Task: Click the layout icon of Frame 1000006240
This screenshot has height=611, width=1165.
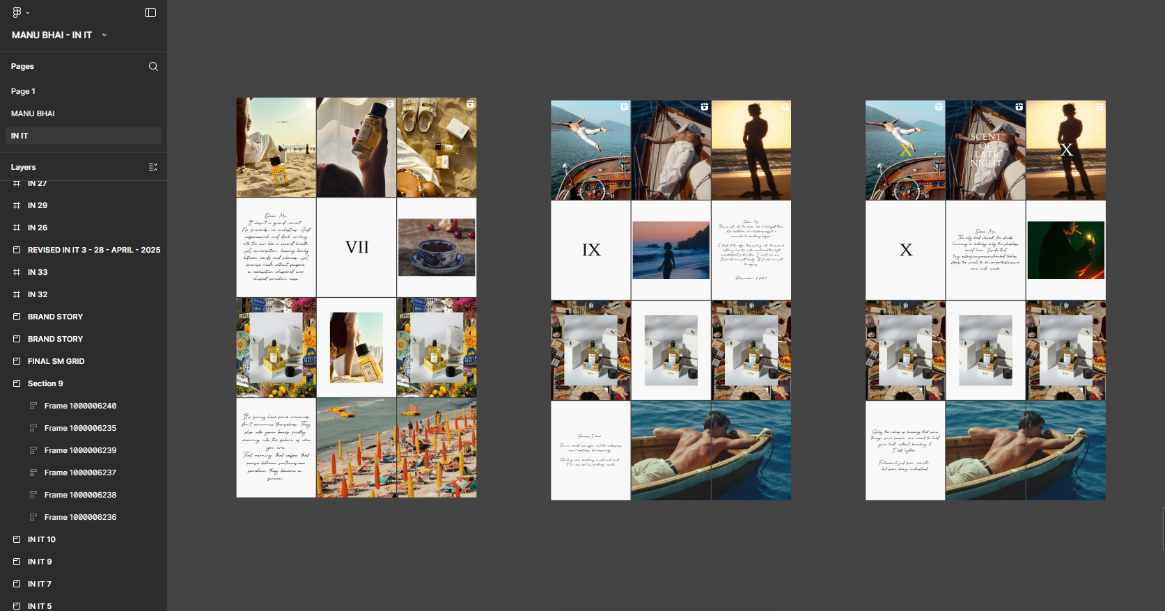Action: [x=33, y=406]
